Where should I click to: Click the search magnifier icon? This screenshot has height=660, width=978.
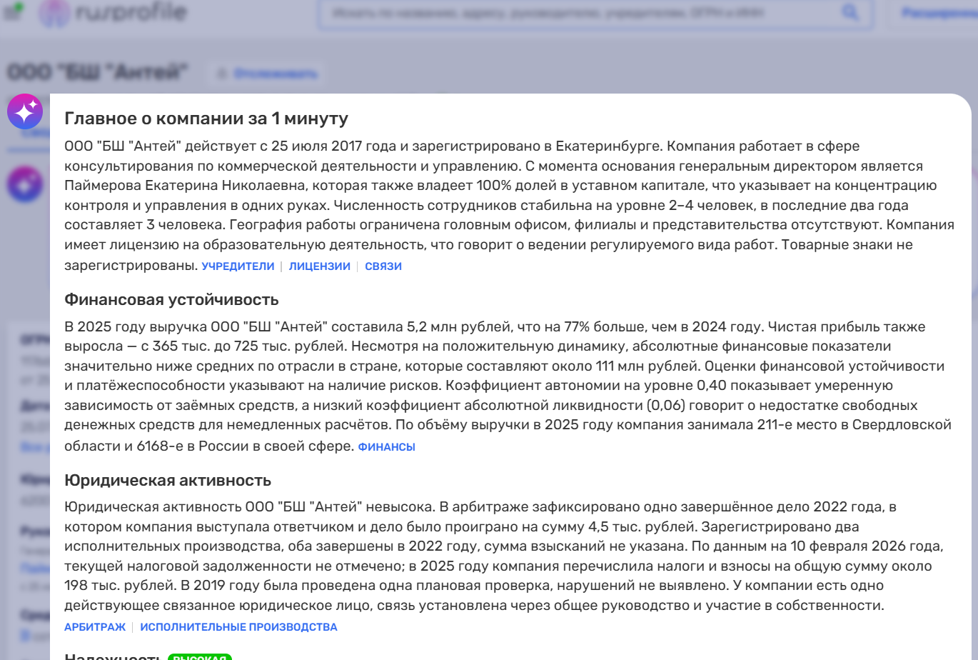coord(850,12)
